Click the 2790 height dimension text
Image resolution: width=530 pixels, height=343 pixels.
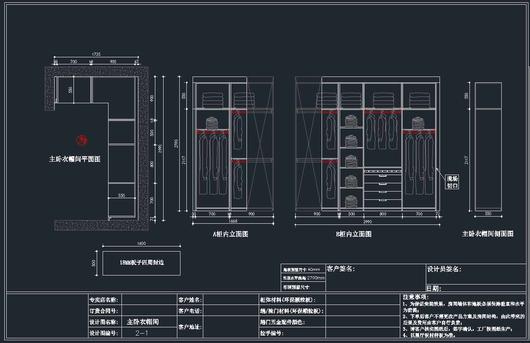coord(176,144)
